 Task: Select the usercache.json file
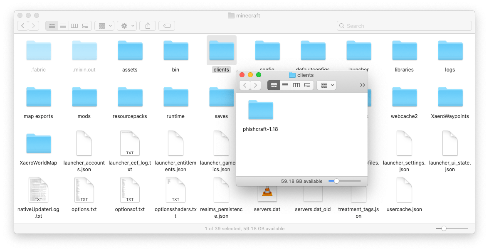click(x=404, y=190)
